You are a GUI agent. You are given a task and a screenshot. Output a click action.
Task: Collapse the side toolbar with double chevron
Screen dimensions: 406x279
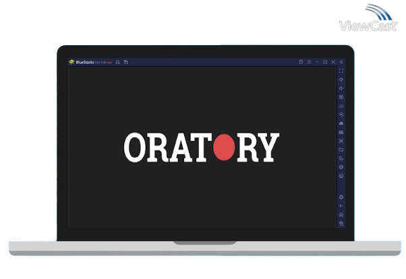click(x=341, y=62)
